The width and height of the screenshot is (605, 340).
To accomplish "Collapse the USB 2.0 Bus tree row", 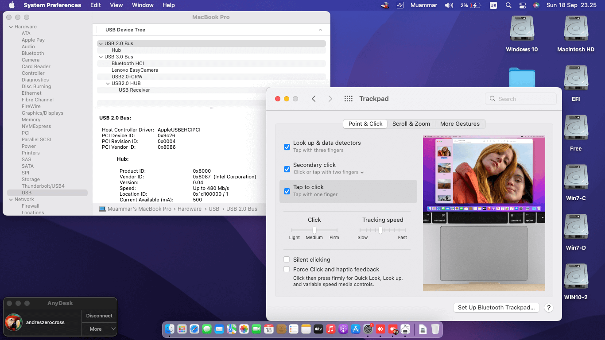I will 101,44.
